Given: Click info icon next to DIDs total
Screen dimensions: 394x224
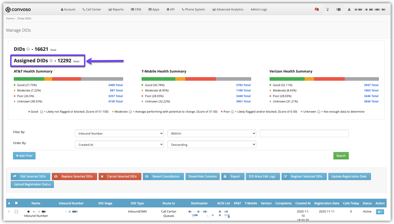Looking at the screenshot, I should pyautogui.click(x=28, y=49).
